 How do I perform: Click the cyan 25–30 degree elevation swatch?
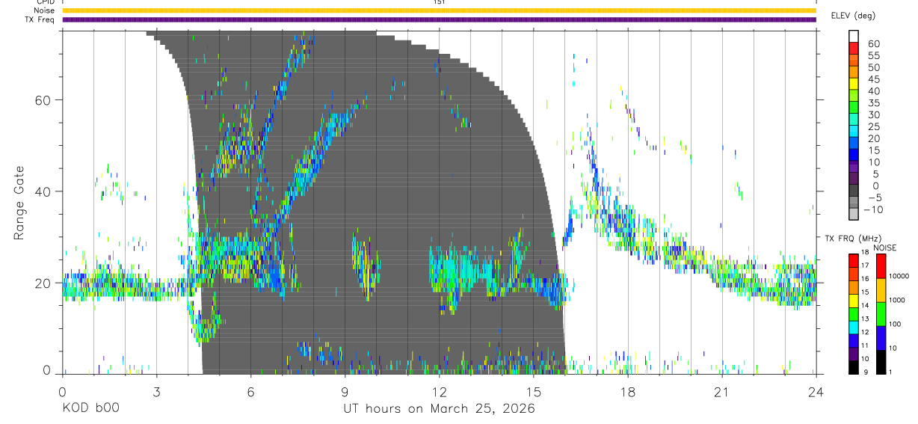854,120
